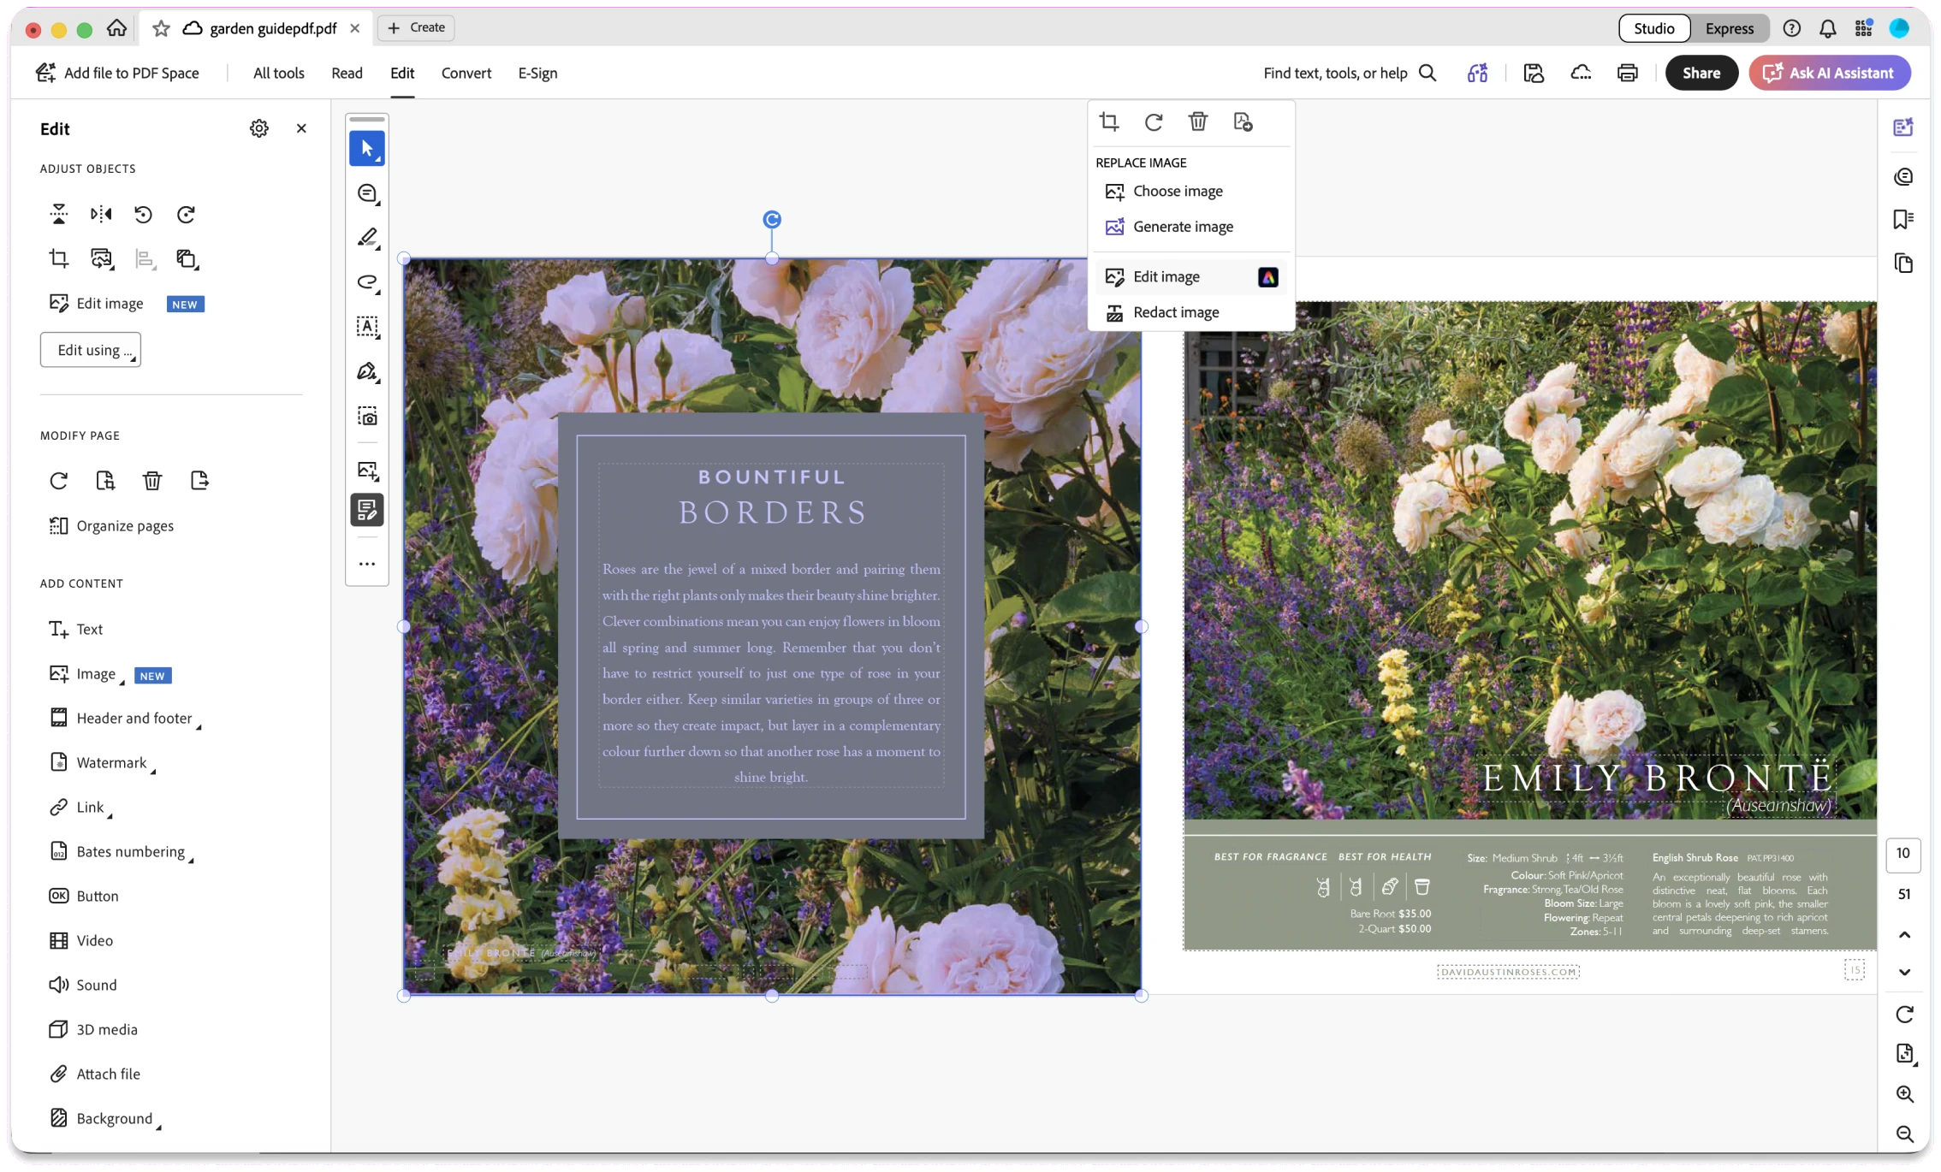Delete the image via trash icon in popup
Screen dimensions: 1941x1172
(x=1198, y=121)
